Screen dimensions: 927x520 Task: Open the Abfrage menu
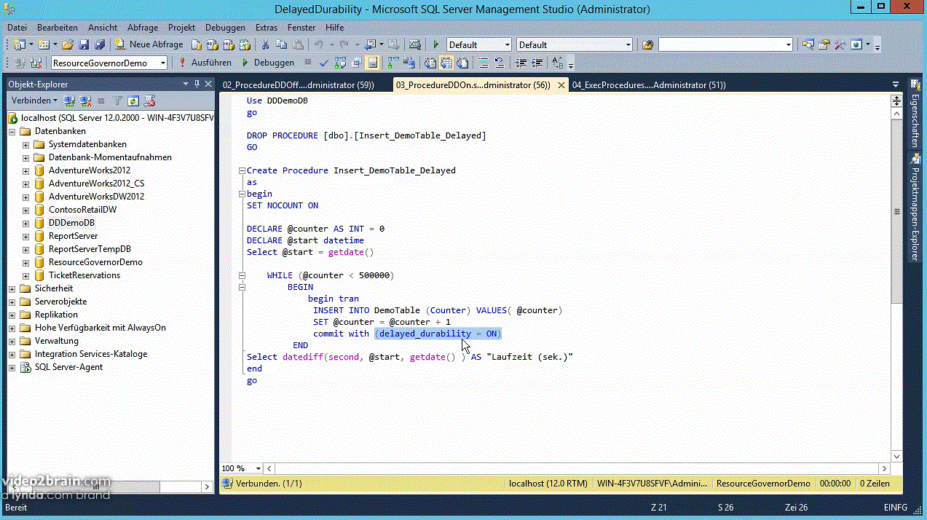click(143, 27)
